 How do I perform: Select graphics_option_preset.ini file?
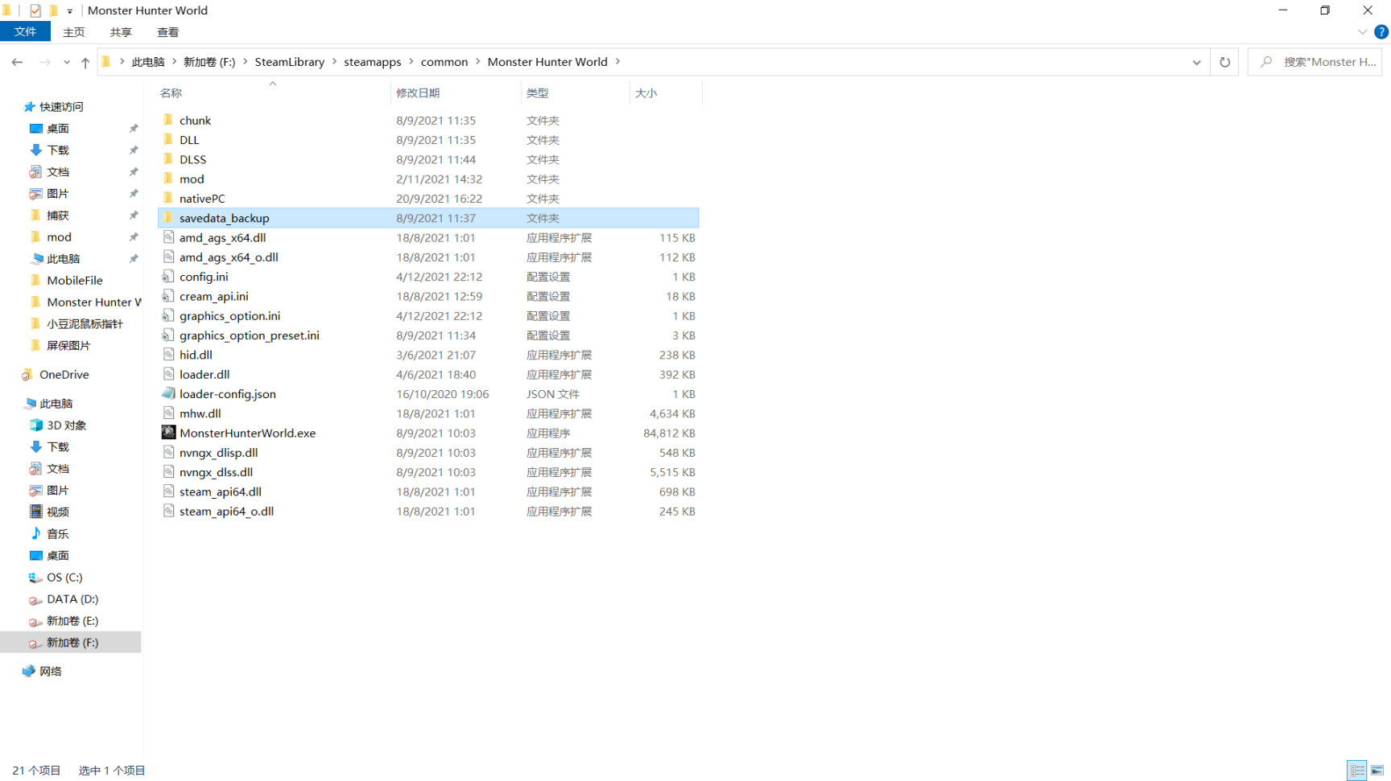[250, 335]
